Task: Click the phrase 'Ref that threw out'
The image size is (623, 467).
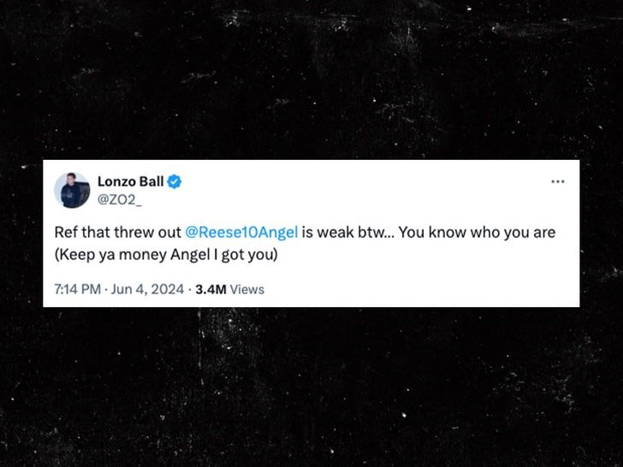Action: [x=117, y=233]
